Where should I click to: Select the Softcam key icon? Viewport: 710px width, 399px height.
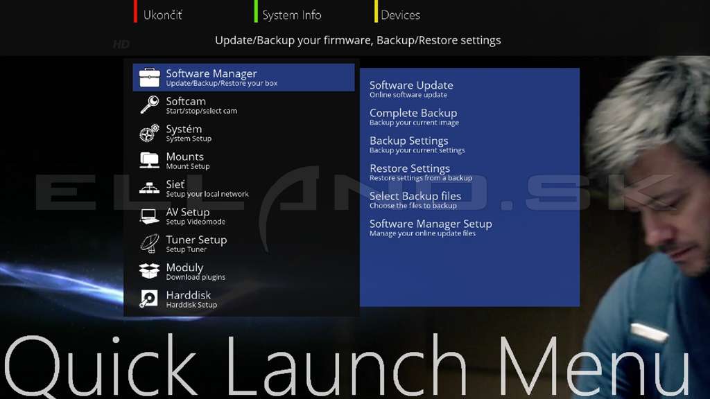click(150, 105)
